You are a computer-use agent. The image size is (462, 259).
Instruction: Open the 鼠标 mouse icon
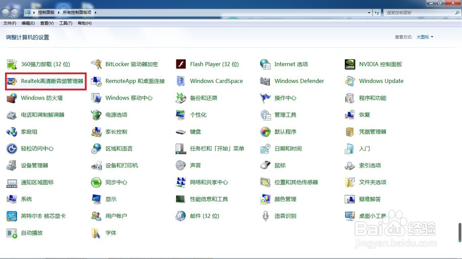coord(265,165)
